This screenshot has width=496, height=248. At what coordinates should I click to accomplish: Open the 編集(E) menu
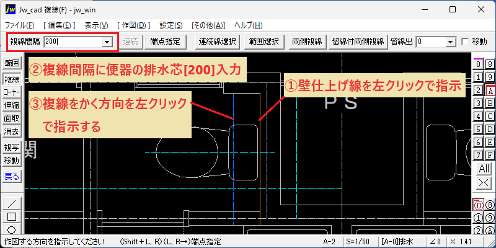60,25
